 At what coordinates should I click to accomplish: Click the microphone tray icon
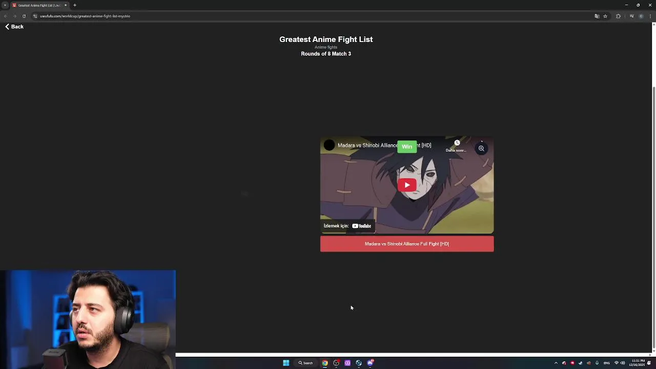tap(597, 363)
